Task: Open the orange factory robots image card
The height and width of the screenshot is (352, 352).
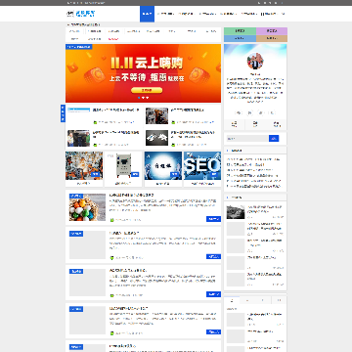Action: click(84, 165)
